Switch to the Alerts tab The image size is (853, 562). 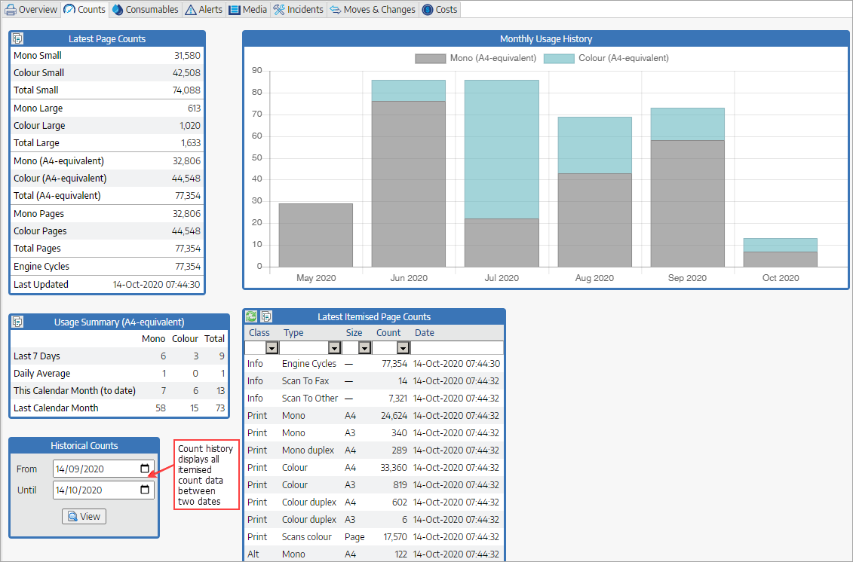click(204, 10)
